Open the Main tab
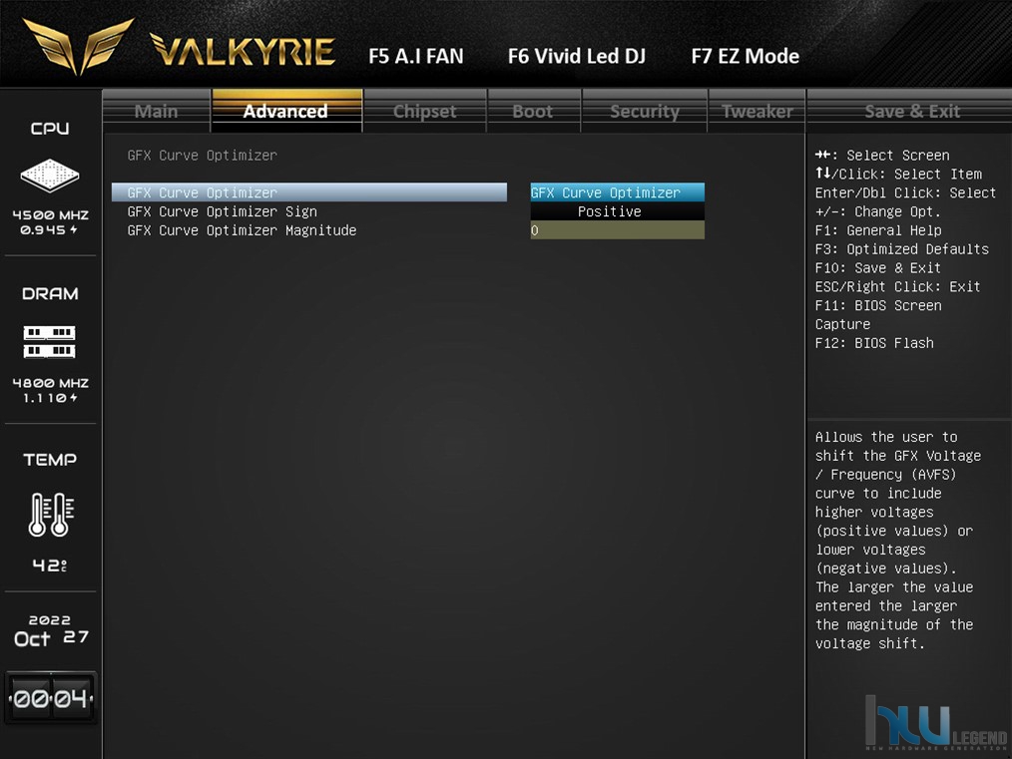The height and width of the screenshot is (759, 1012). (156, 111)
